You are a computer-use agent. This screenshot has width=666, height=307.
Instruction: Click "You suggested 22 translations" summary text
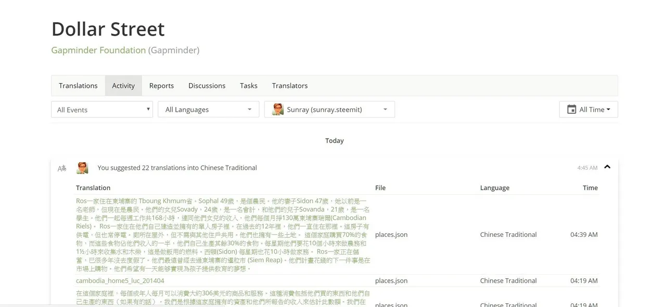tap(177, 168)
